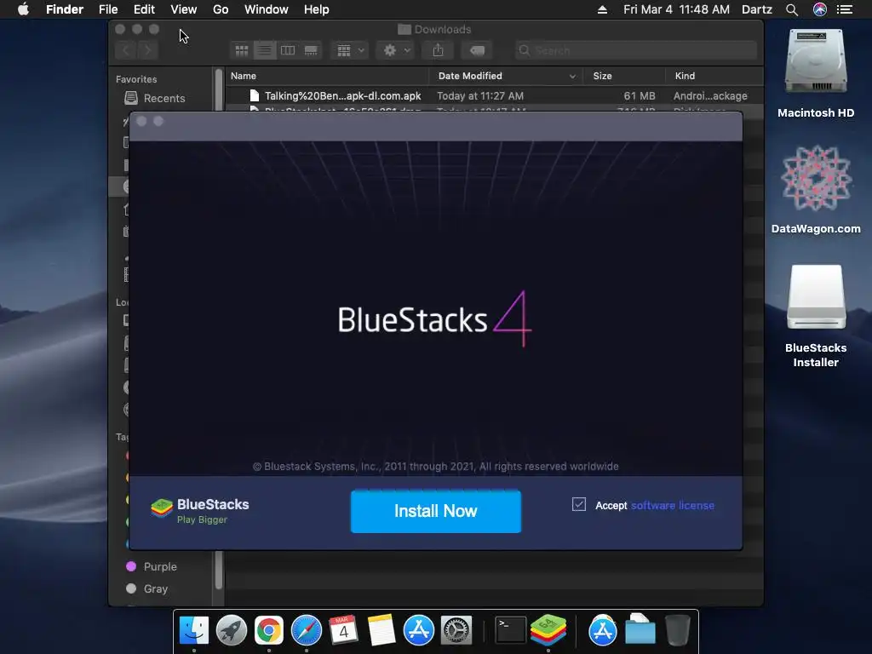
Task: Click the BlueStacks Play Bigger logo
Action: [x=199, y=510]
